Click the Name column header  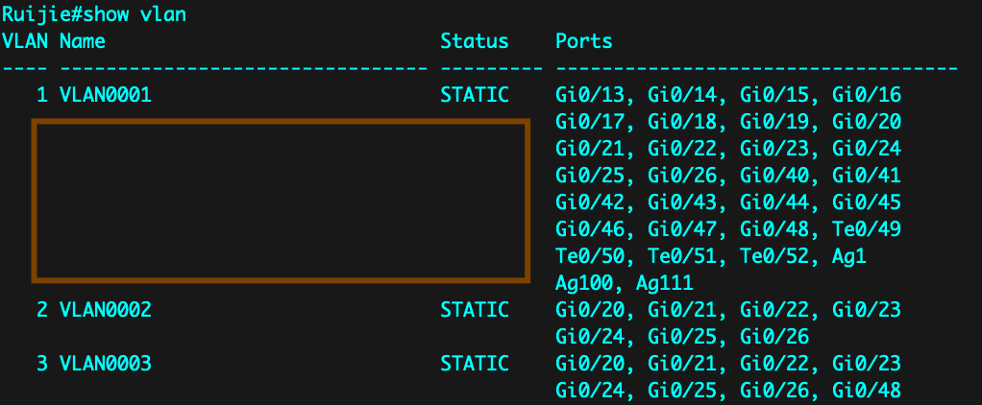83,41
